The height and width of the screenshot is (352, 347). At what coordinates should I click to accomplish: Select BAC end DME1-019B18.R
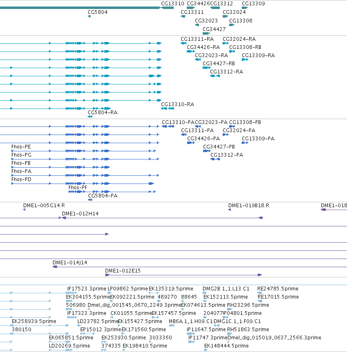(249, 206)
